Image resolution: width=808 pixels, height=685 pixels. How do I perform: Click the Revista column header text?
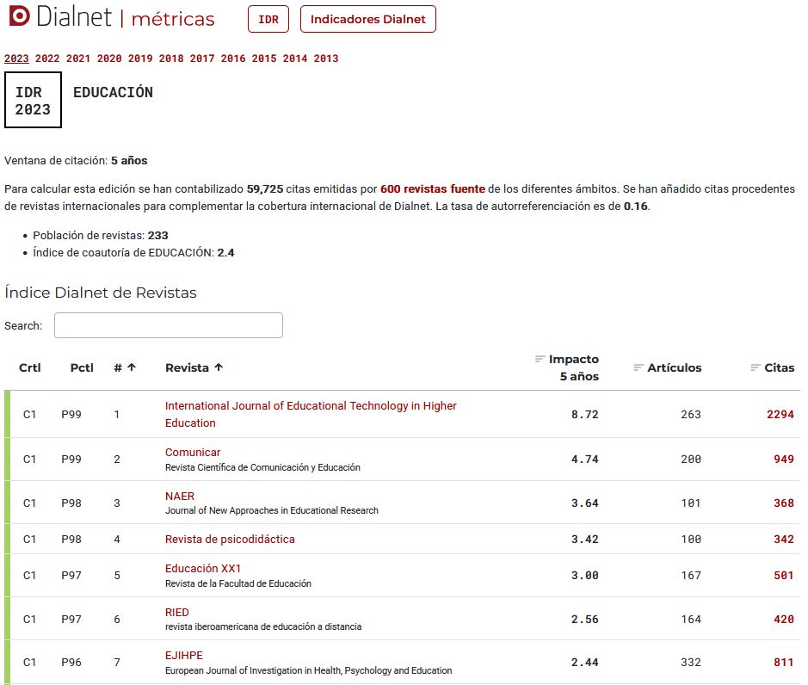click(187, 367)
